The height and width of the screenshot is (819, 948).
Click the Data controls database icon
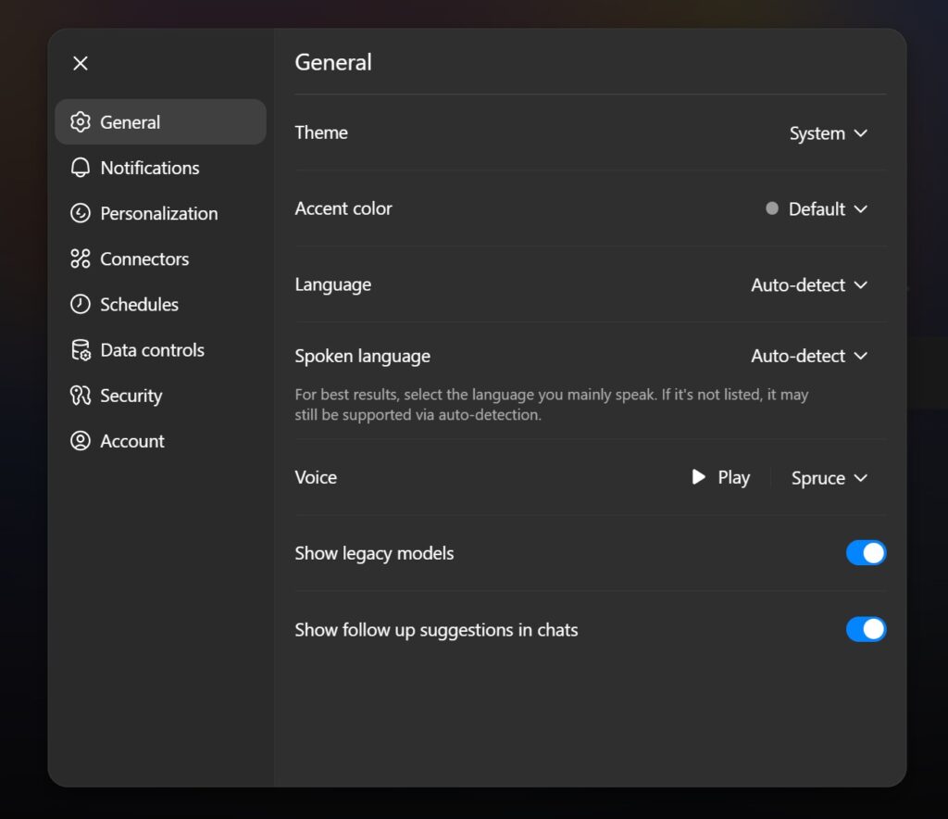pos(81,350)
